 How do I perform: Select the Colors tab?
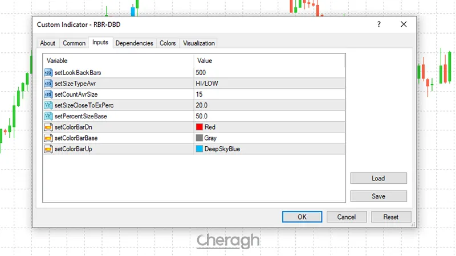pyautogui.click(x=168, y=43)
